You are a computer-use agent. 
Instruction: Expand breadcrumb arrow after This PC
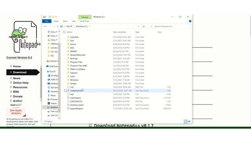[x=74, y=26]
